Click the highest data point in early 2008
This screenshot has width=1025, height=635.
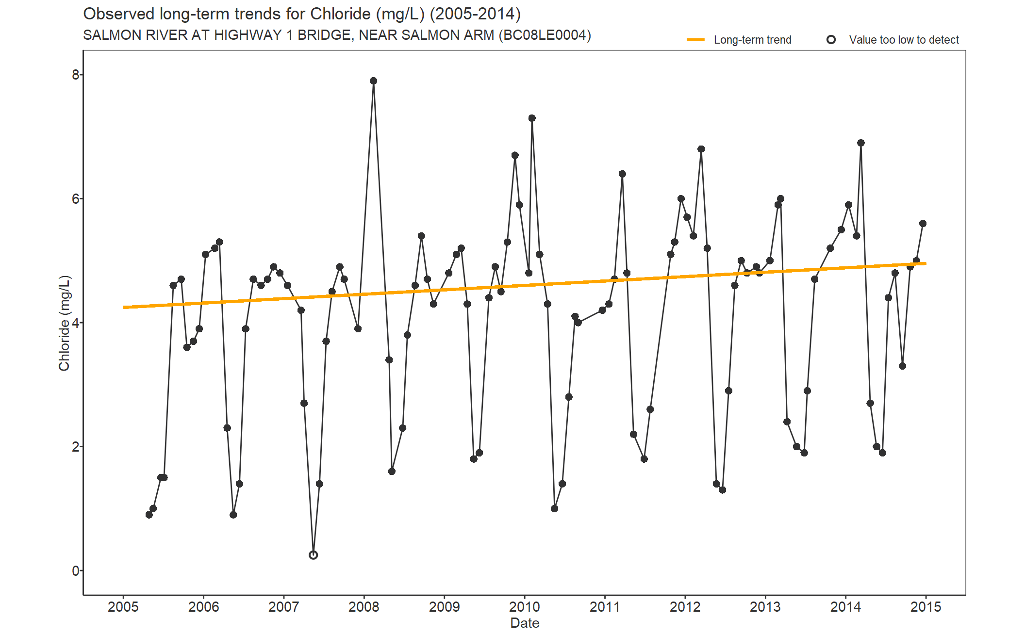(373, 81)
